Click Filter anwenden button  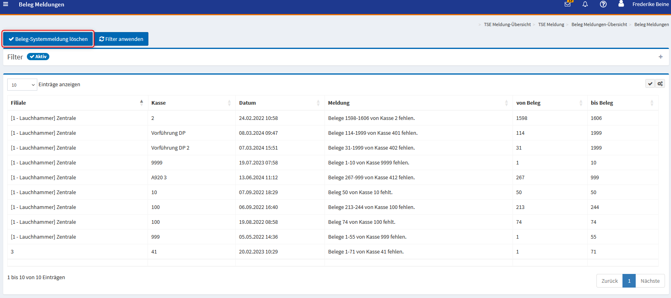(121, 39)
